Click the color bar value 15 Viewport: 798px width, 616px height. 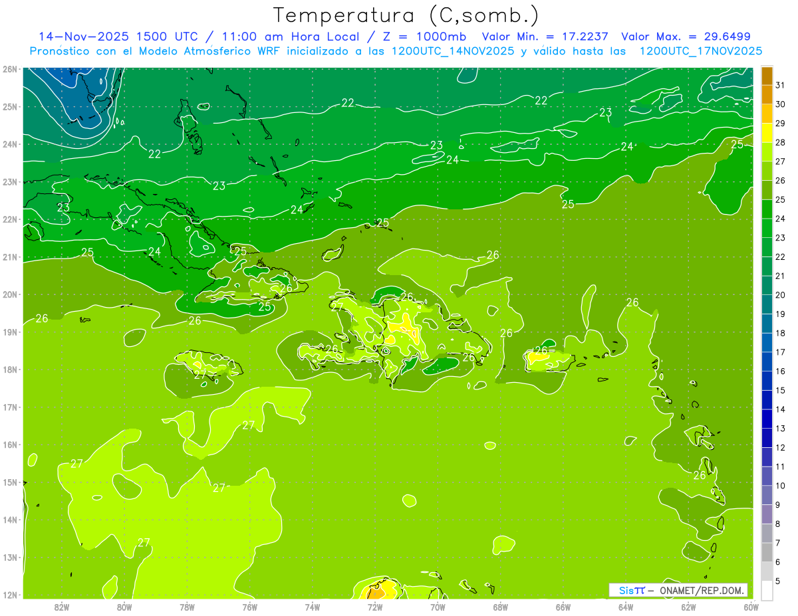[x=780, y=391]
